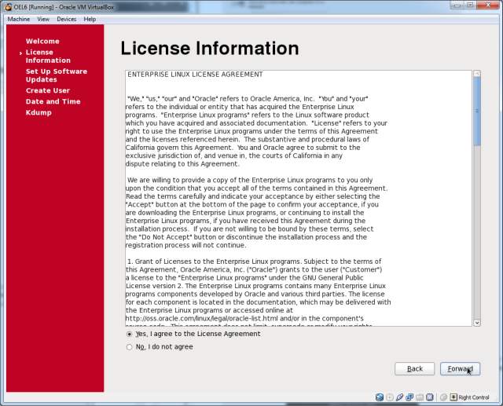Click the VirtualBox icon in the title bar

pos(8,7)
